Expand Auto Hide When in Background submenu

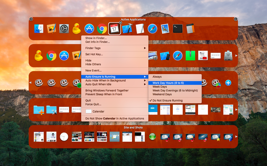115,81
